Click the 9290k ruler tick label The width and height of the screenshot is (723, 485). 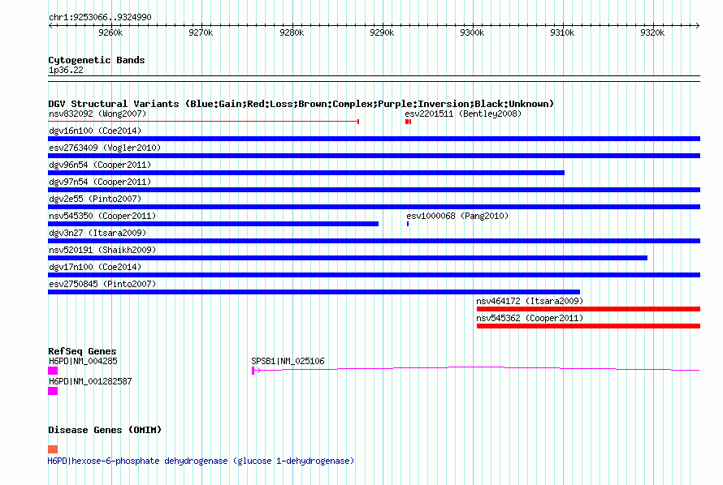382,32
